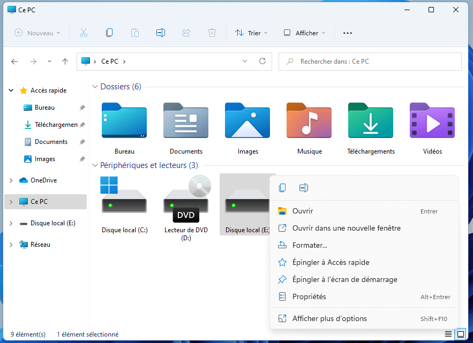
Task: Open the Afficher dropdown menu
Action: tap(304, 33)
